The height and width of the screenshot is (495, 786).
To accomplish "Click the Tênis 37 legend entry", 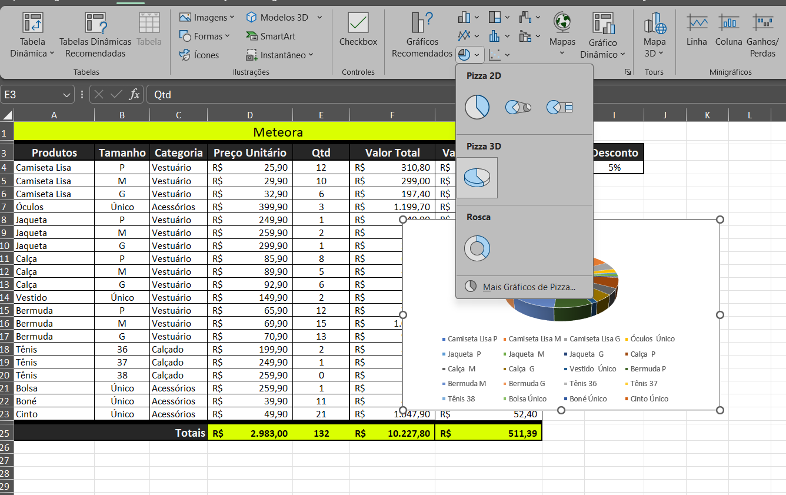I will pos(641,384).
